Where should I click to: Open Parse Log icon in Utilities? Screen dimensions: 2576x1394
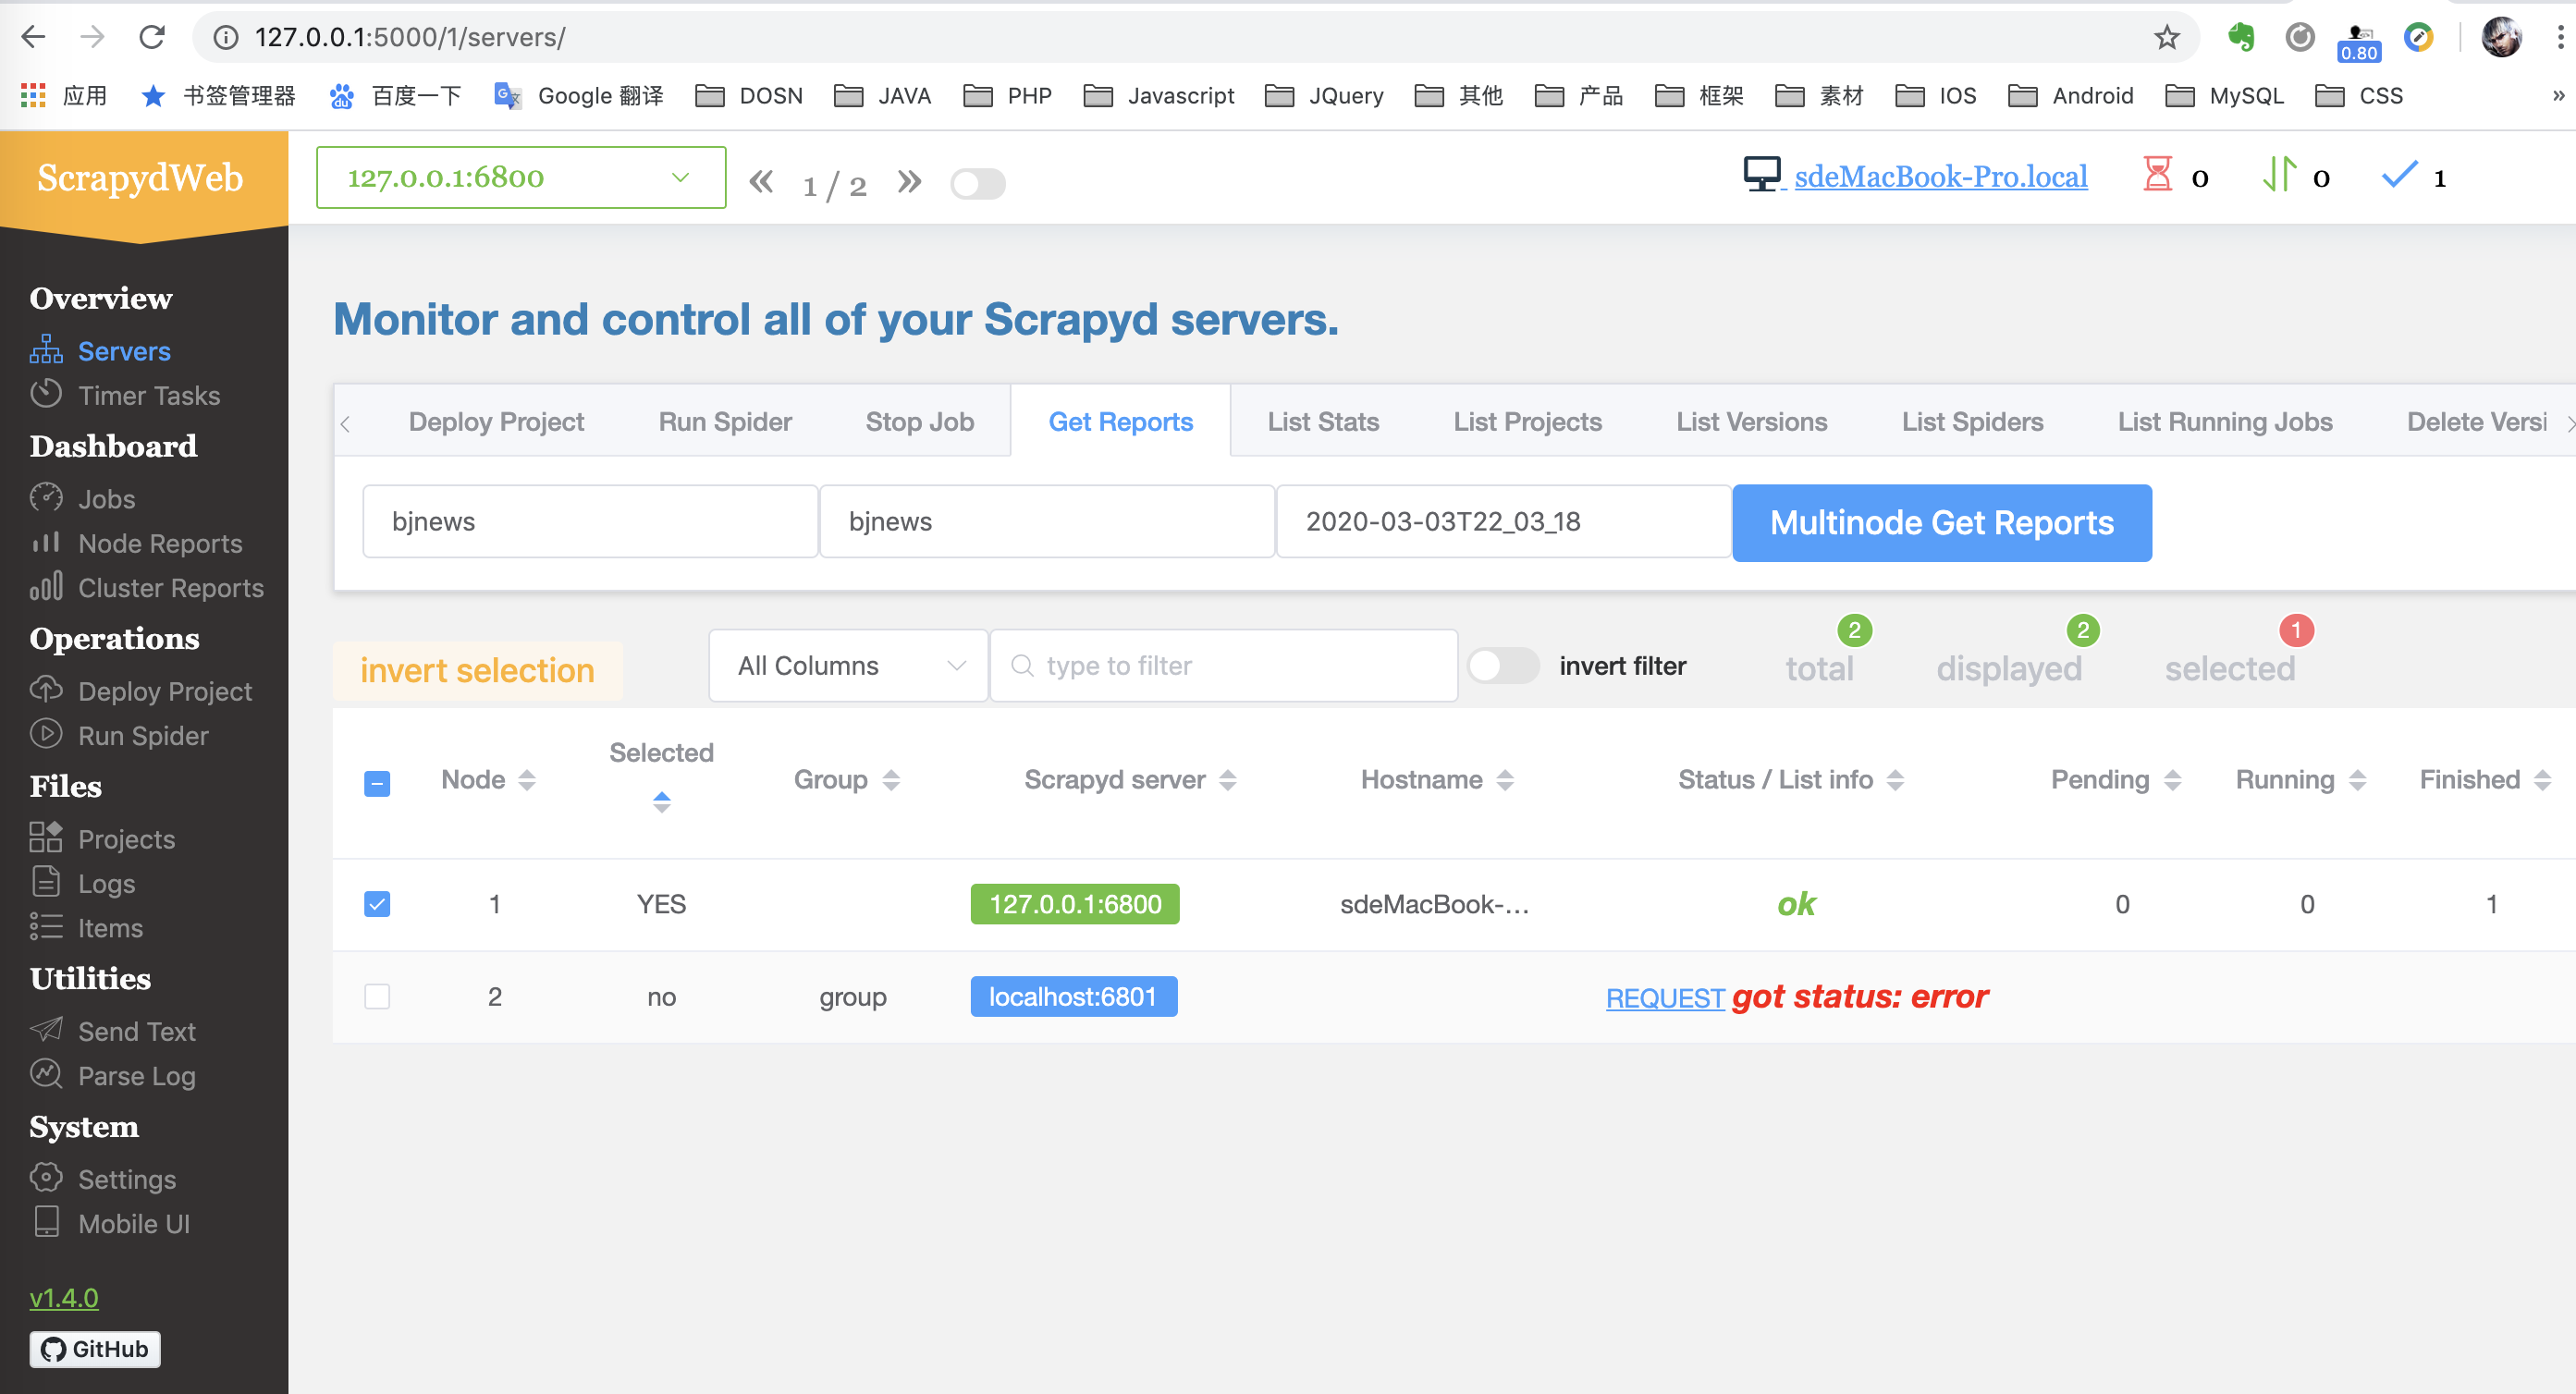pos(46,1074)
